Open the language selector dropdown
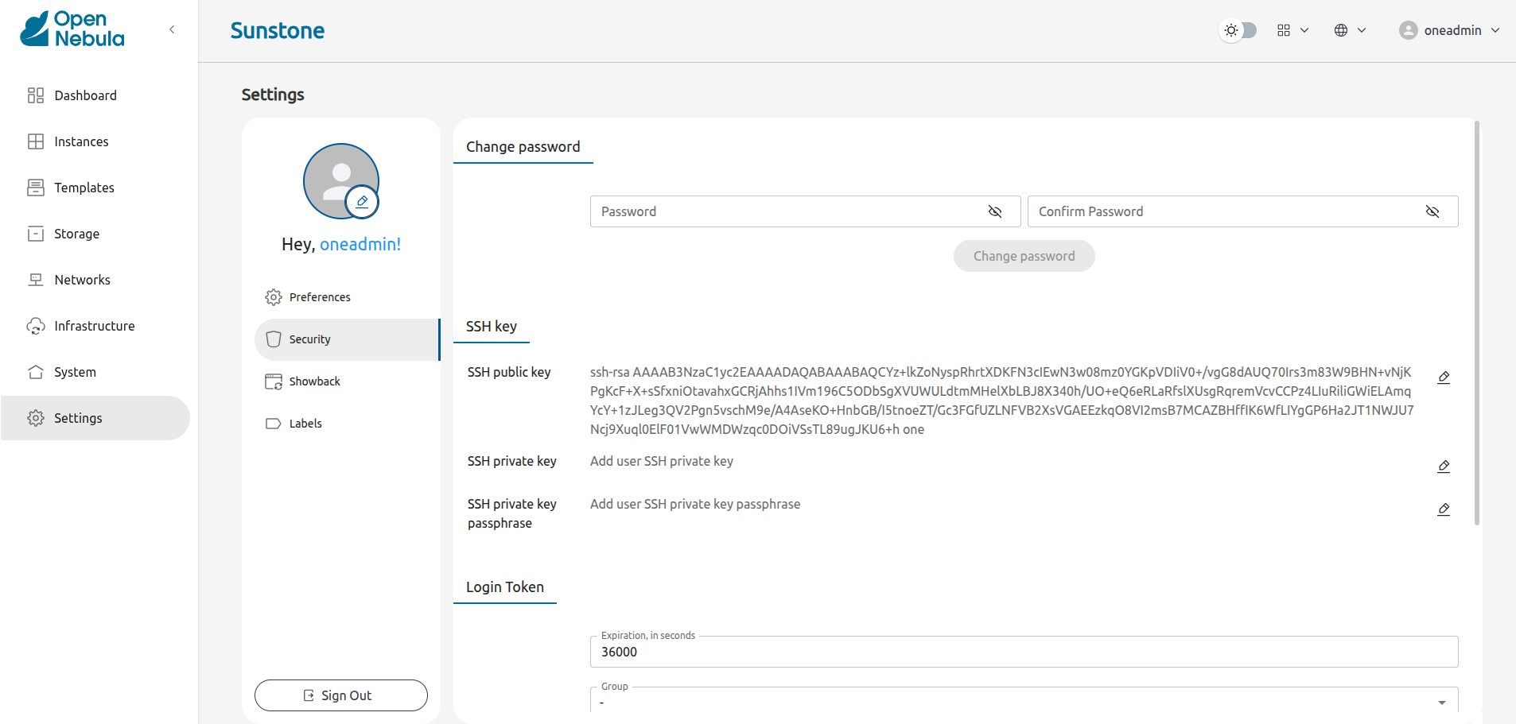 click(1349, 29)
